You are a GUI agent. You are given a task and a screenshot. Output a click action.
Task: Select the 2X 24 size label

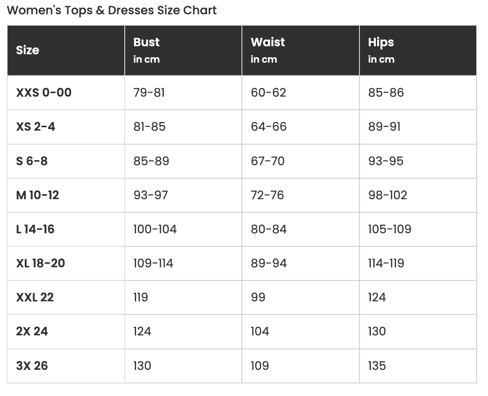click(32, 331)
